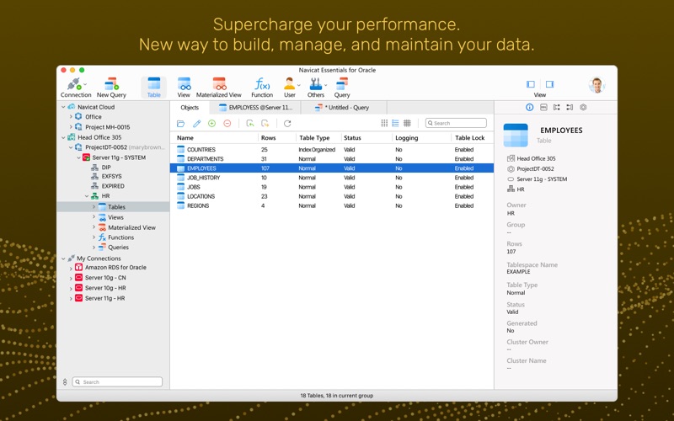Click the third info pane tab icon
The width and height of the screenshot is (674, 421).
click(x=557, y=108)
